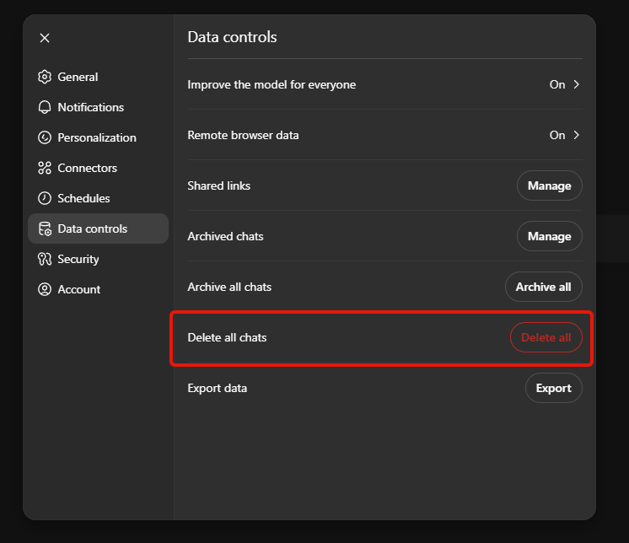Click the Notifications bell icon
Image resolution: width=629 pixels, height=543 pixels.
click(45, 107)
